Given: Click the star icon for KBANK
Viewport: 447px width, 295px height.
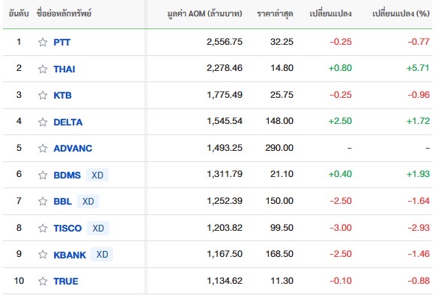Looking at the screenshot, I should pyautogui.click(x=43, y=255).
